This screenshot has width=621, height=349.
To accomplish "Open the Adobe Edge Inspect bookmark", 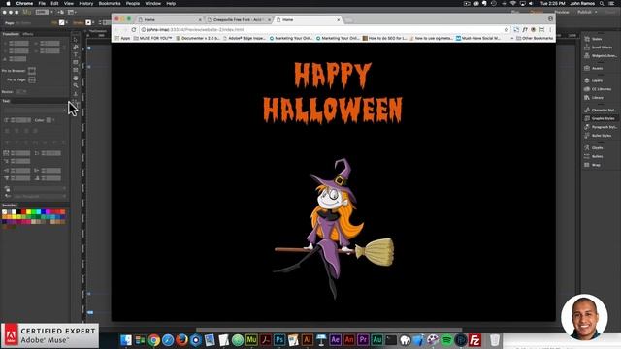I will click(244, 38).
